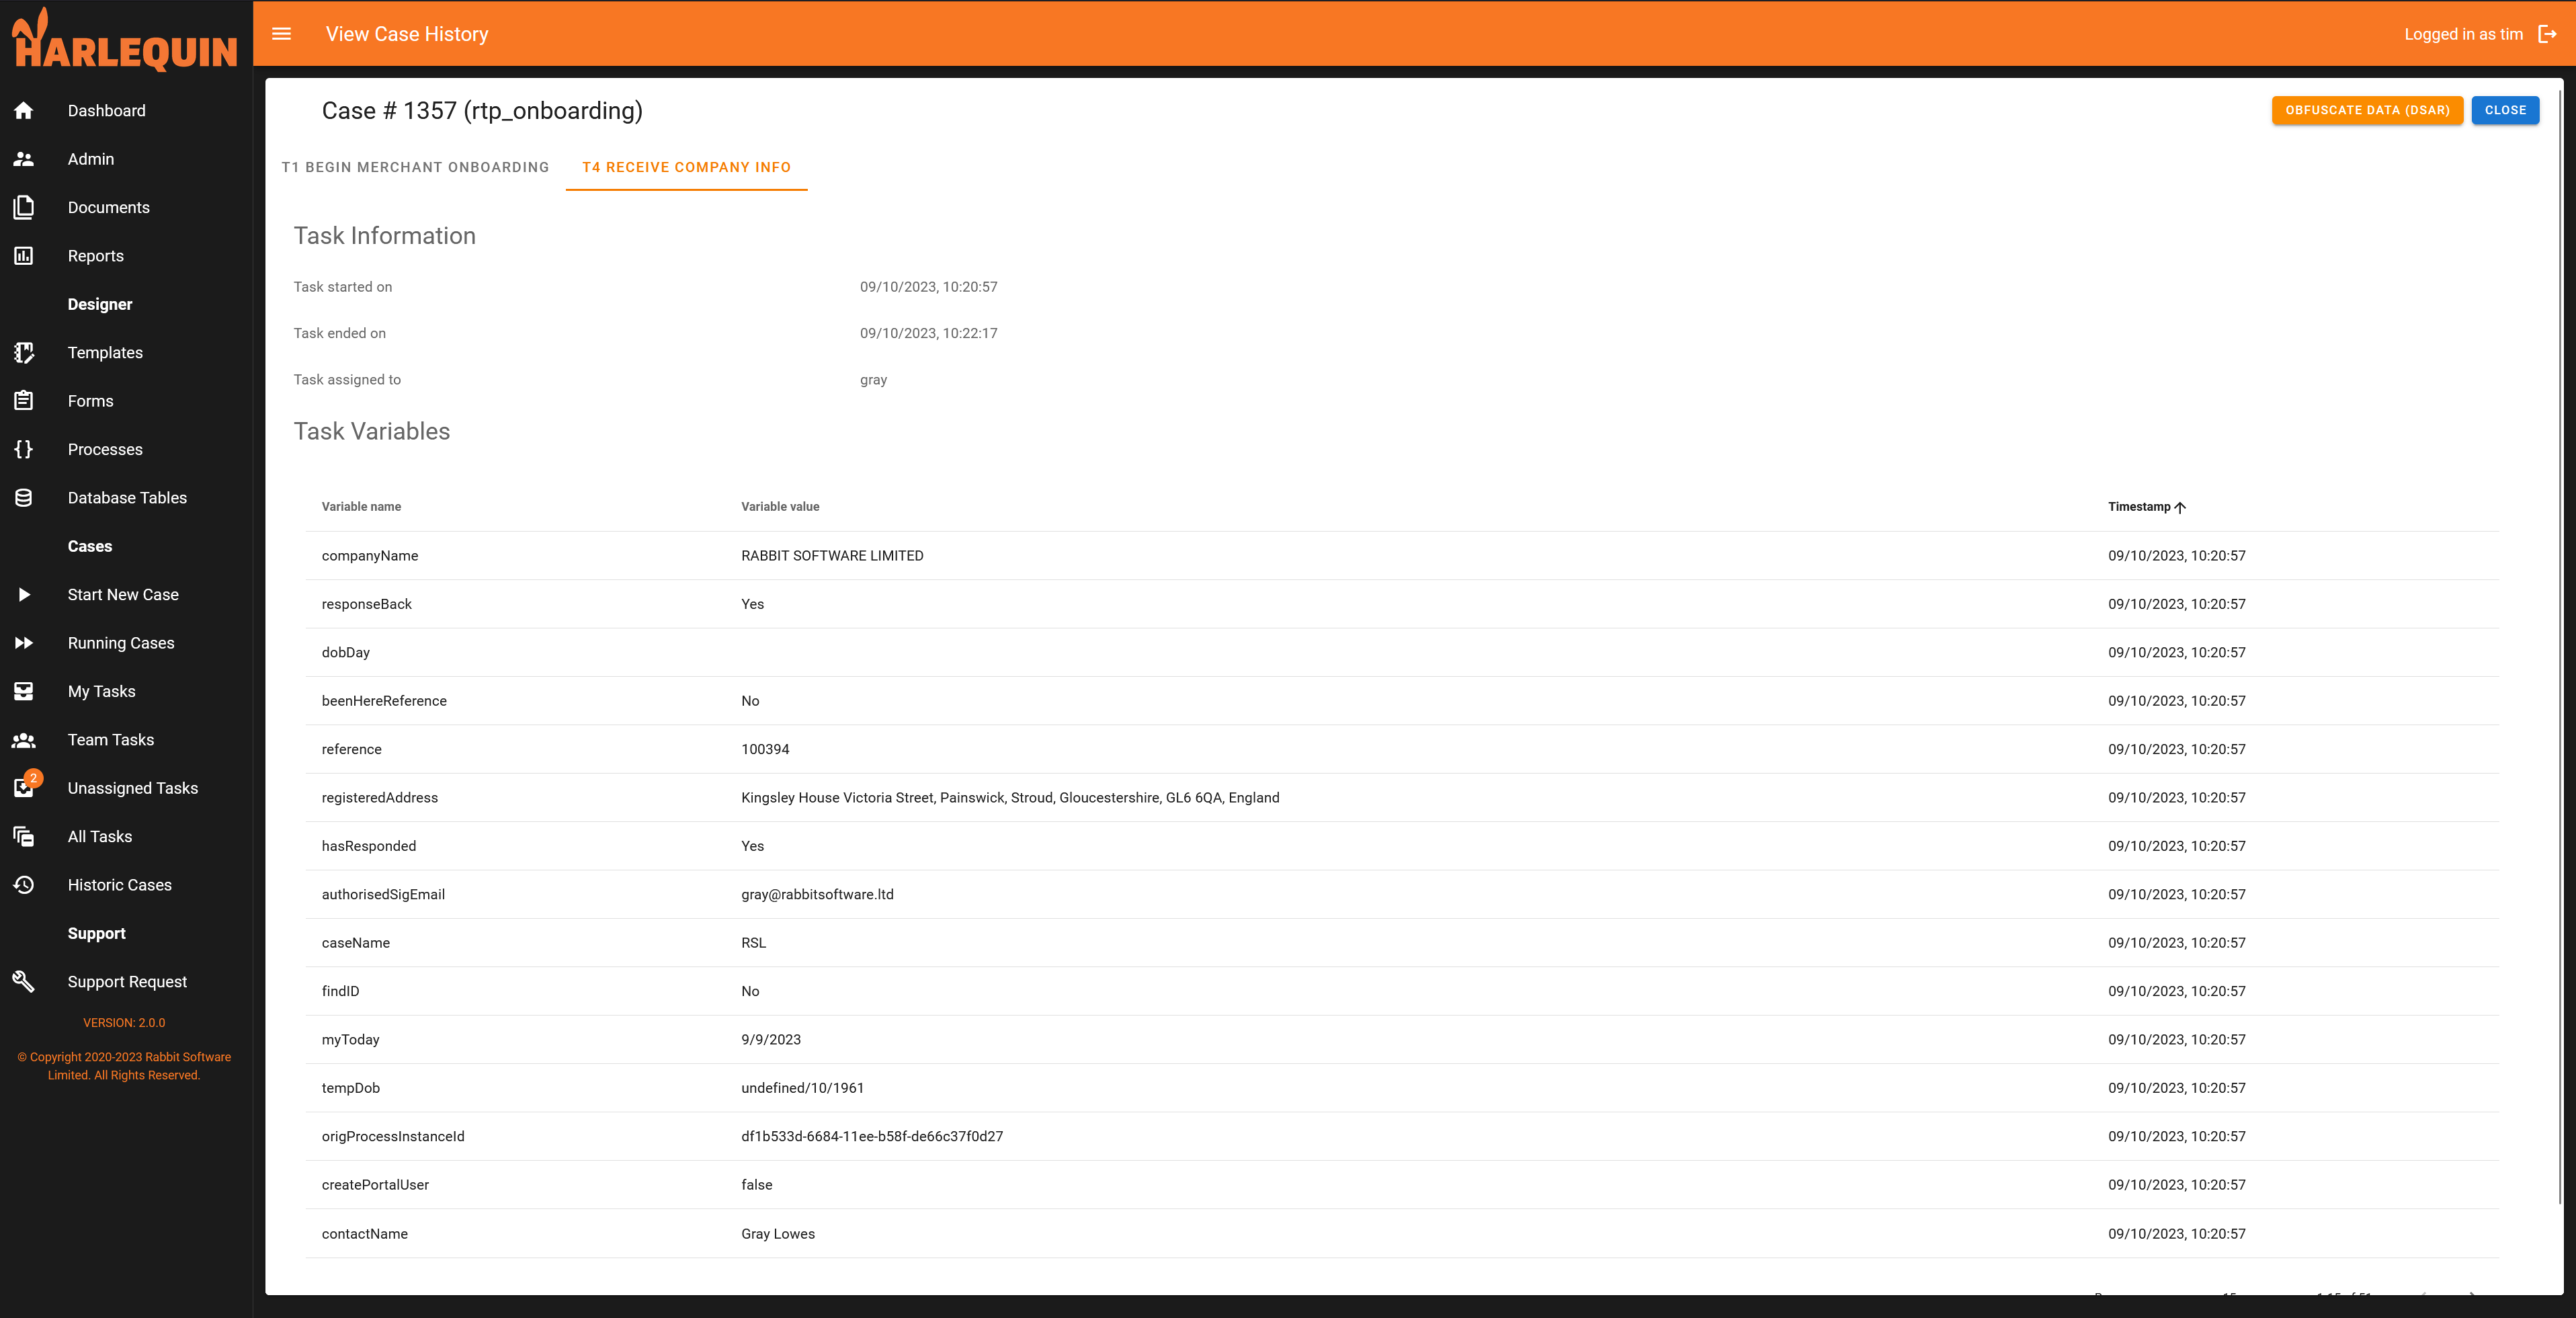Screen dimensions: 2576x1318
Task: Open Templates via its icon
Action: coord(24,353)
